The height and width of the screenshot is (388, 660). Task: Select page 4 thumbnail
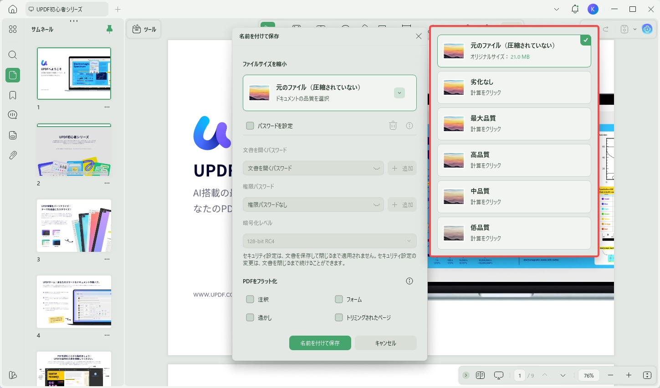pyautogui.click(x=74, y=301)
